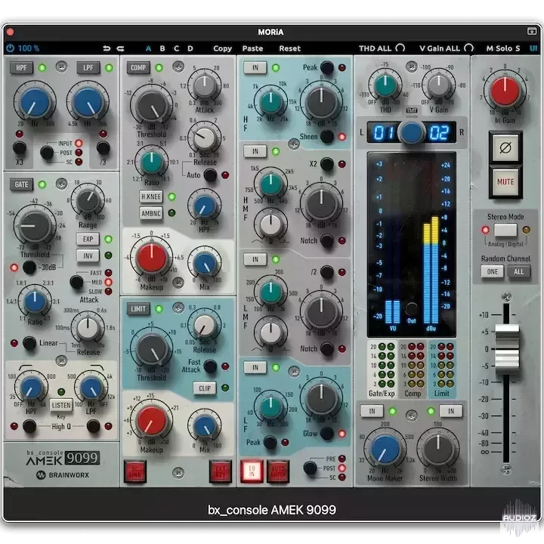Viewport: 544px width, 544px height.
Task: Toggle the COMP section on/off
Action: tap(138, 68)
